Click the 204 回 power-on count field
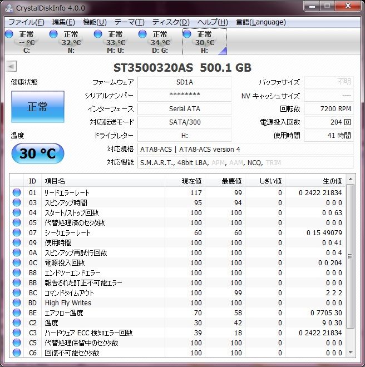 pyautogui.click(x=329, y=122)
